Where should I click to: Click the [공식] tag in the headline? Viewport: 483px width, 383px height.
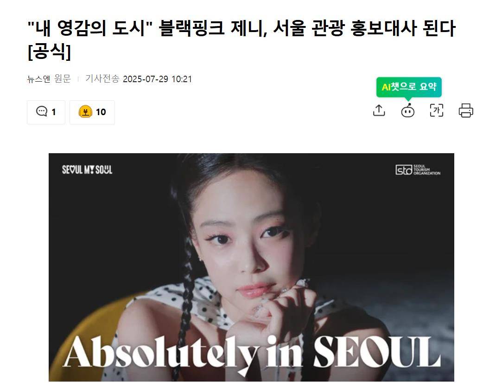(x=49, y=52)
